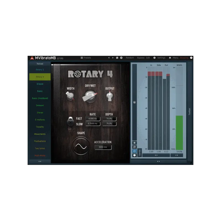Click the Reload button

tap(40, 64)
